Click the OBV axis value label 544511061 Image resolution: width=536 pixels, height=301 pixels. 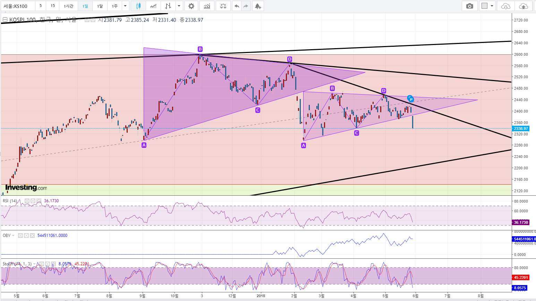point(524,239)
